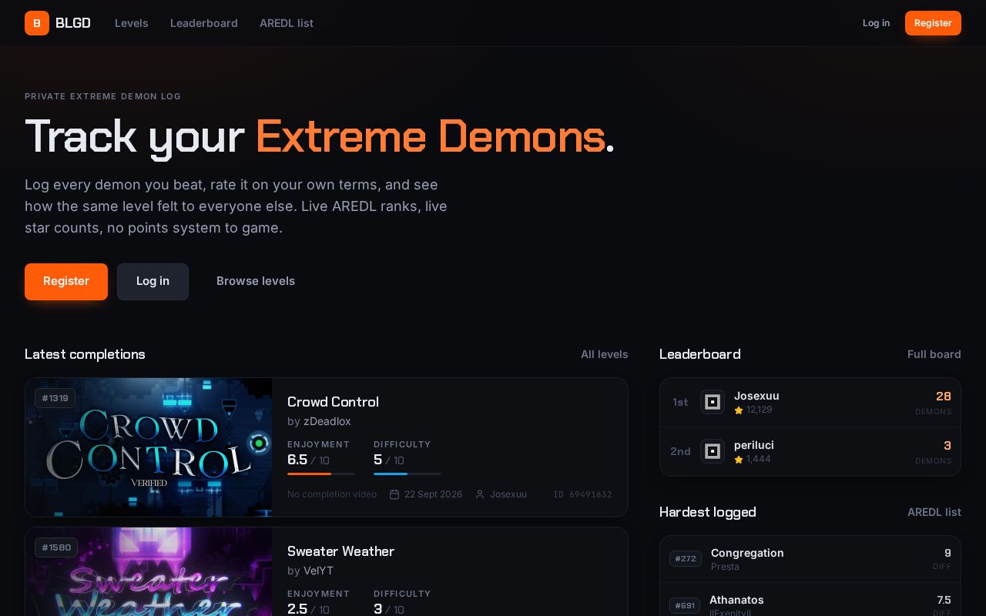Click the Crowd Control thumbnail image
This screenshot has width=986, height=616.
pyautogui.click(x=149, y=447)
